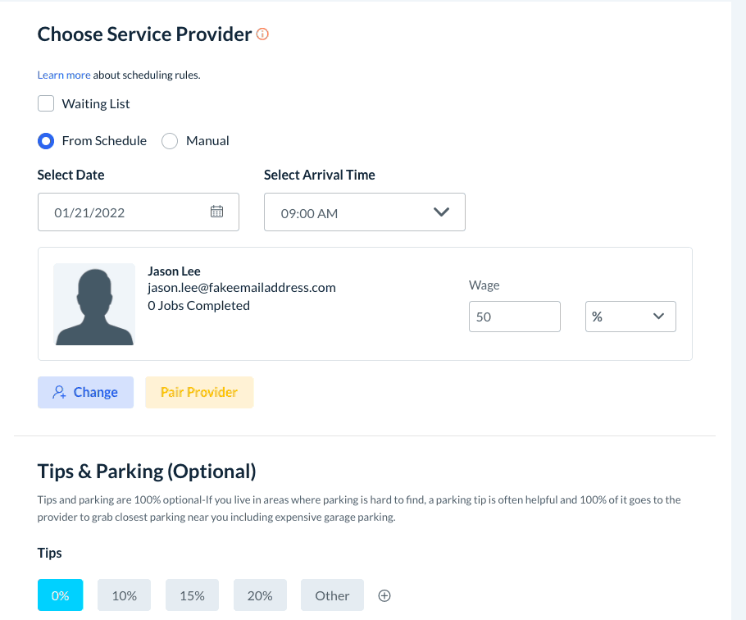This screenshot has height=620, width=746.
Task: Enable the Waiting List checkbox
Action: (46, 104)
